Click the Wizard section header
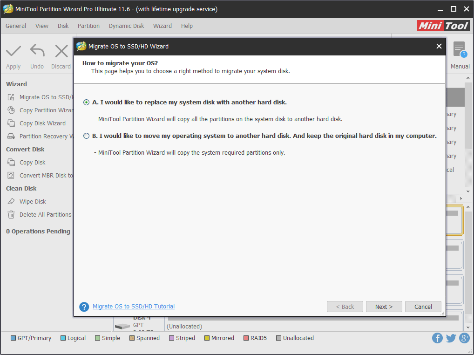 pos(16,84)
